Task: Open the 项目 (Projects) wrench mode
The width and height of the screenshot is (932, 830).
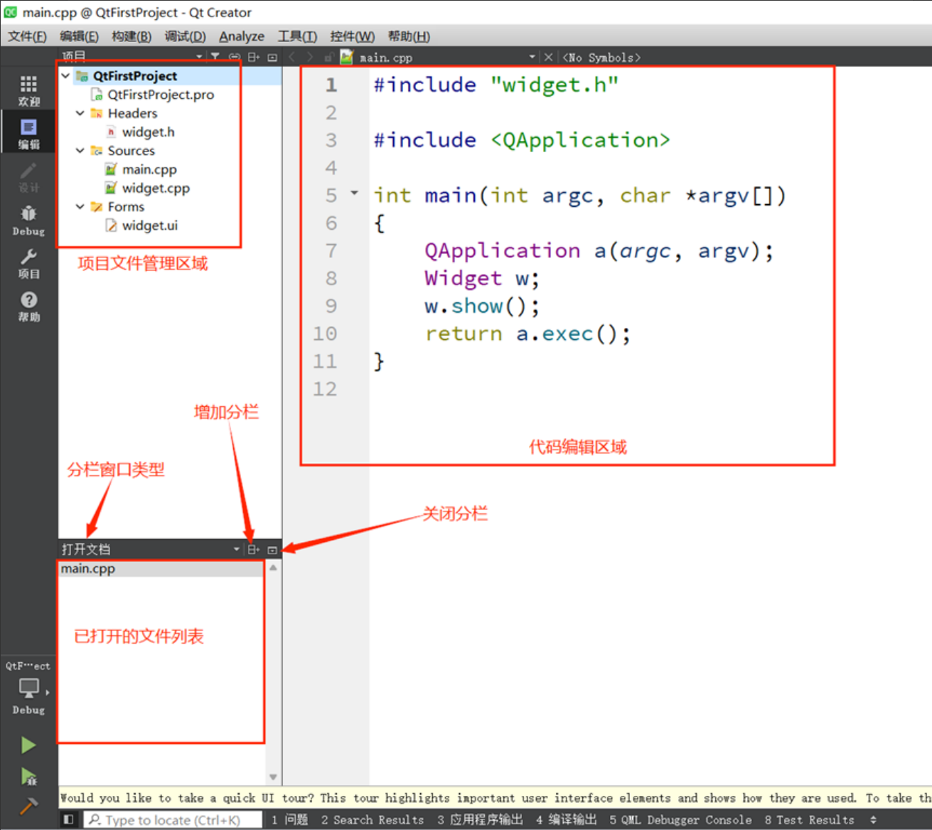Action: tap(28, 263)
